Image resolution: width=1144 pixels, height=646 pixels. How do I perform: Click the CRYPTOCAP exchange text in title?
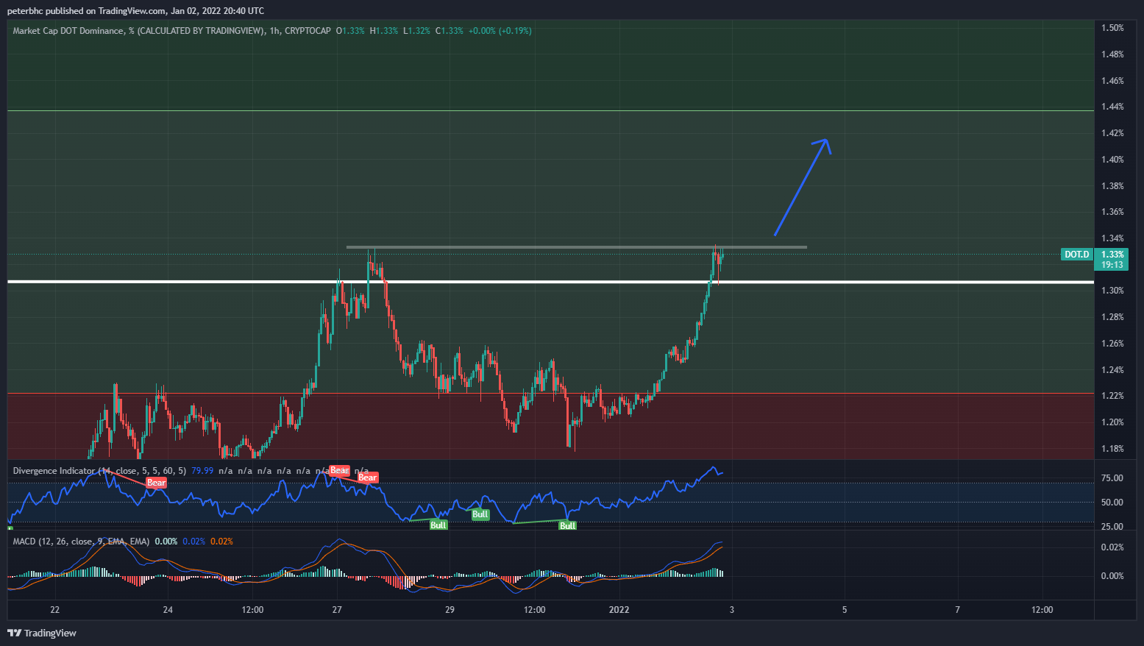pos(308,31)
